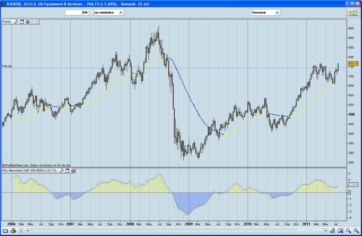Zoom out with minus magnifier

(348, 231)
